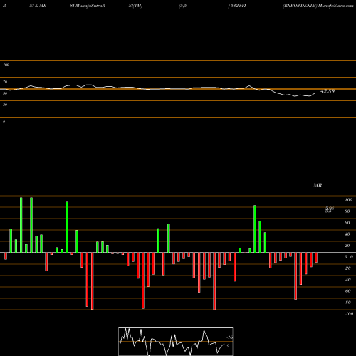Click the MR axis -40 label
This screenshot has width=356, height=356.
pyautogui.click(x=347, y=280)
